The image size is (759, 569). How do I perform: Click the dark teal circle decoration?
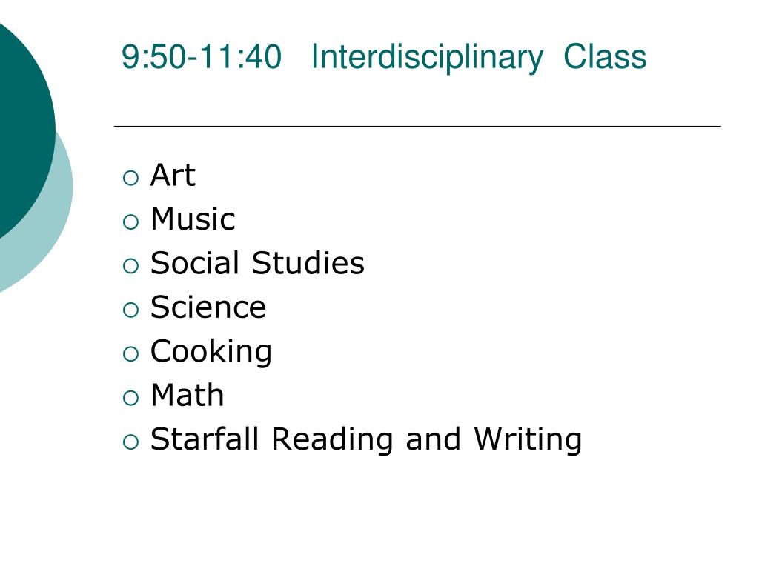(x=24, y=126)
